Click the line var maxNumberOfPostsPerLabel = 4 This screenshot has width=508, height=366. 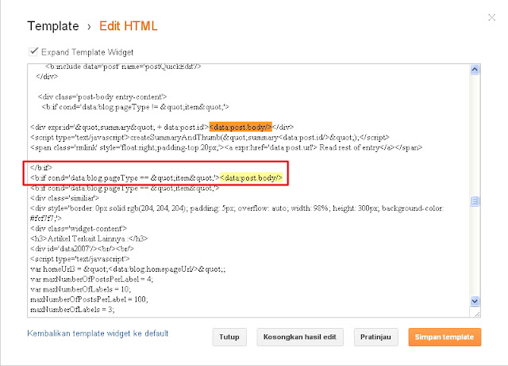92,279
